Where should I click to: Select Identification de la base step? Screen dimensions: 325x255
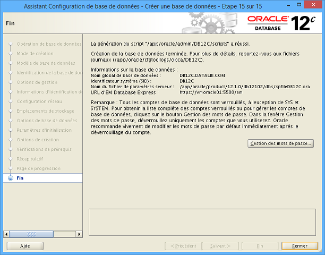[x=49, y=73]
